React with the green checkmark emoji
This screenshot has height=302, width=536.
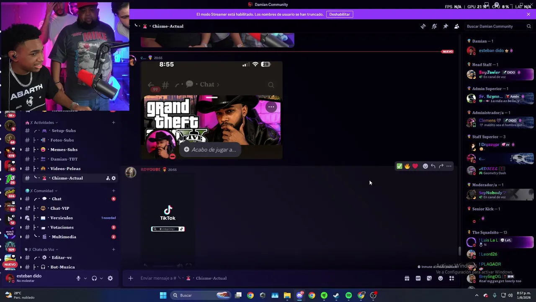tap(399, 166)
